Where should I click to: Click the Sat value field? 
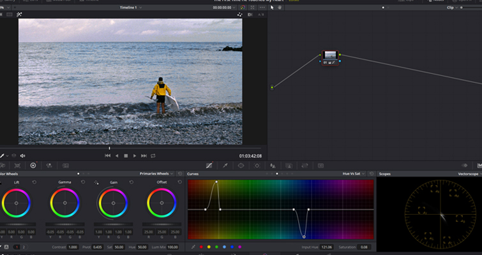119,247
